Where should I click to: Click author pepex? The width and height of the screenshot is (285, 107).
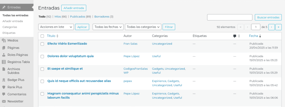(x=128, y=81)
